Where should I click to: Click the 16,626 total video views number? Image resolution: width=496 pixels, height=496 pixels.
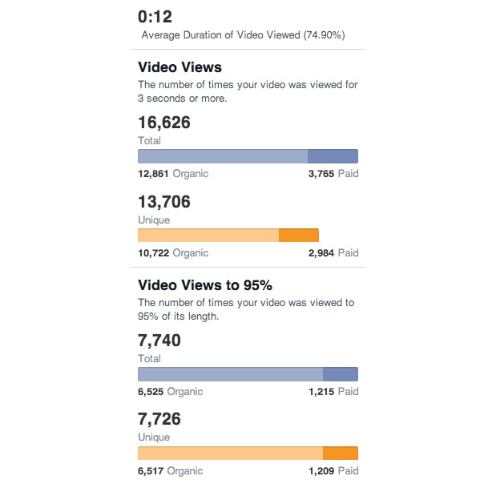click(x=164, y=123)
